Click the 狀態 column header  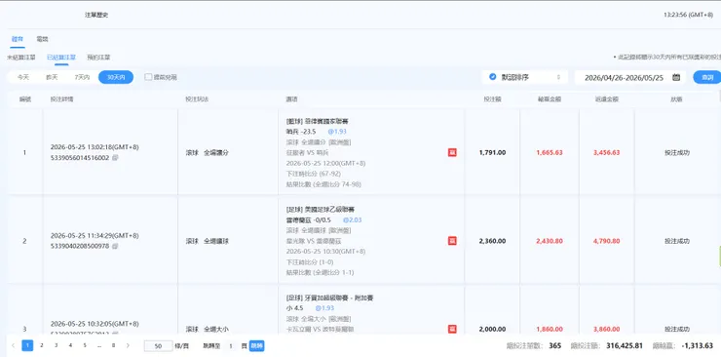[x=677, y=99]
